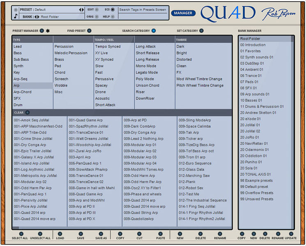Click the star icon next to Preset Manager
Viewport: 306px width, 246px height.
click(x=48, y=31)
